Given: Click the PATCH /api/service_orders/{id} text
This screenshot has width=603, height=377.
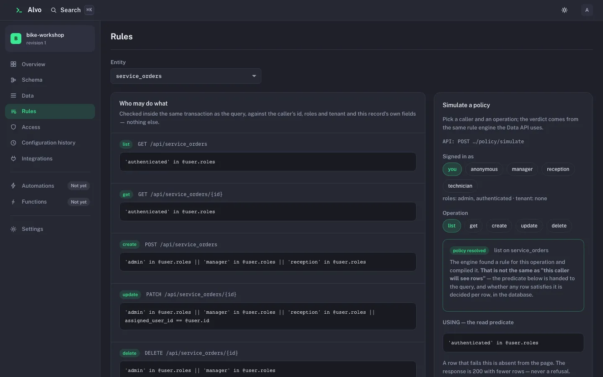Looking at the screenshot, I should (x=191, y=294).
